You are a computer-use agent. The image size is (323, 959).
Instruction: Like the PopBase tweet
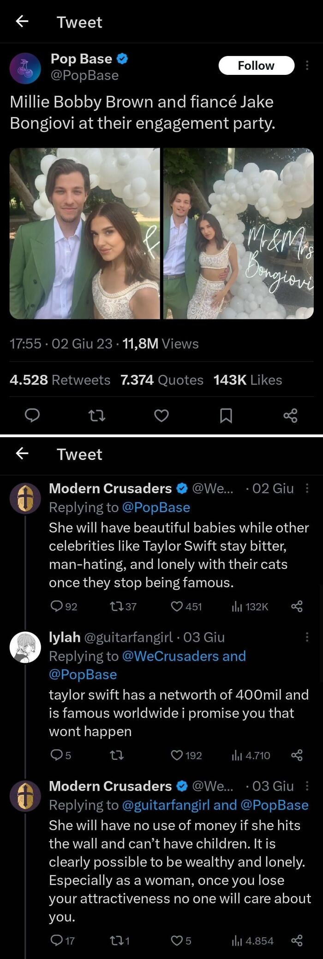tap(161, 416)
